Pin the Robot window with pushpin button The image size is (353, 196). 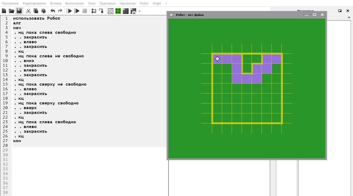pos(171,15)
